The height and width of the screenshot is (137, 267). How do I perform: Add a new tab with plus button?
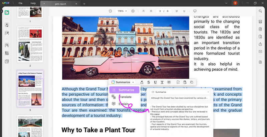tap(84, 4)
